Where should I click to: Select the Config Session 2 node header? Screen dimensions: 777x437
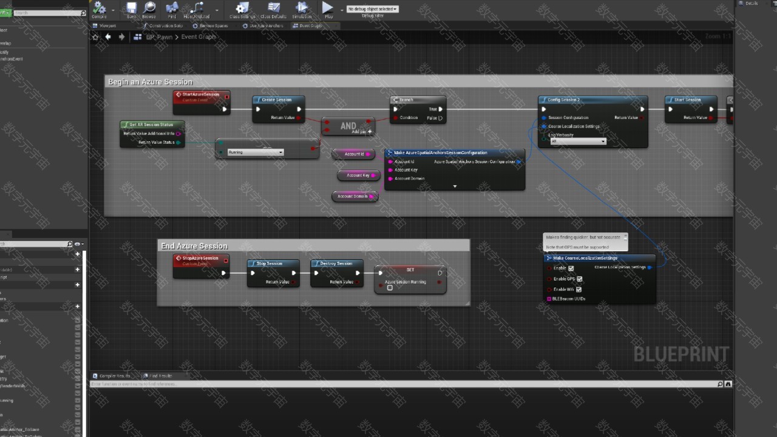pyautogui.click(x=592, y=100)
